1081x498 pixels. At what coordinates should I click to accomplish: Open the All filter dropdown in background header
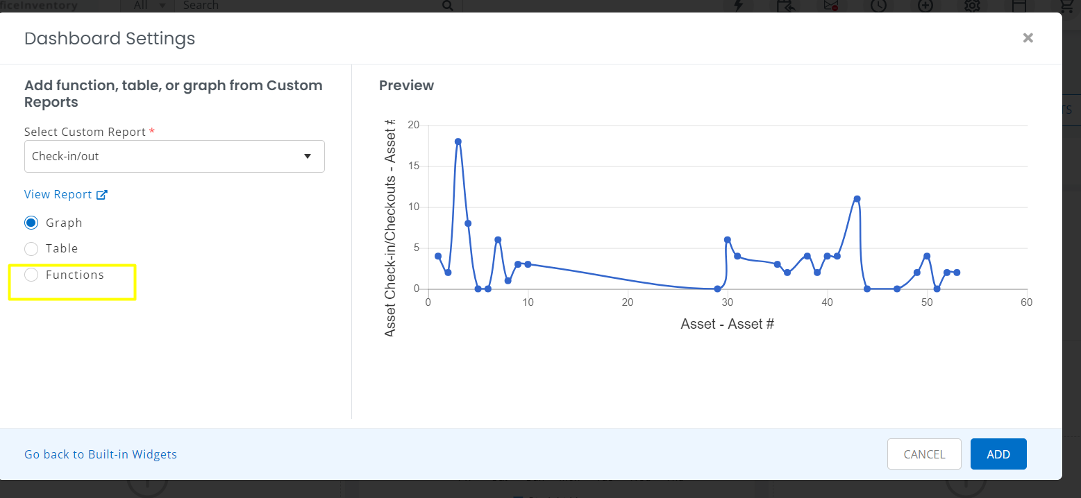coord(149,6)
